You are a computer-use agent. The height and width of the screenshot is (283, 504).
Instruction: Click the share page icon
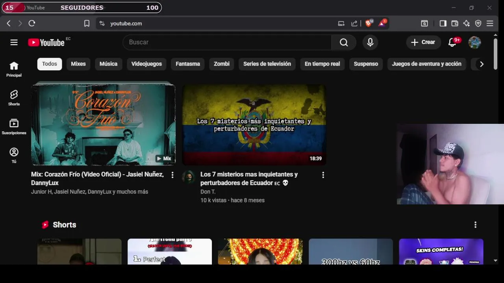(354, 24)
